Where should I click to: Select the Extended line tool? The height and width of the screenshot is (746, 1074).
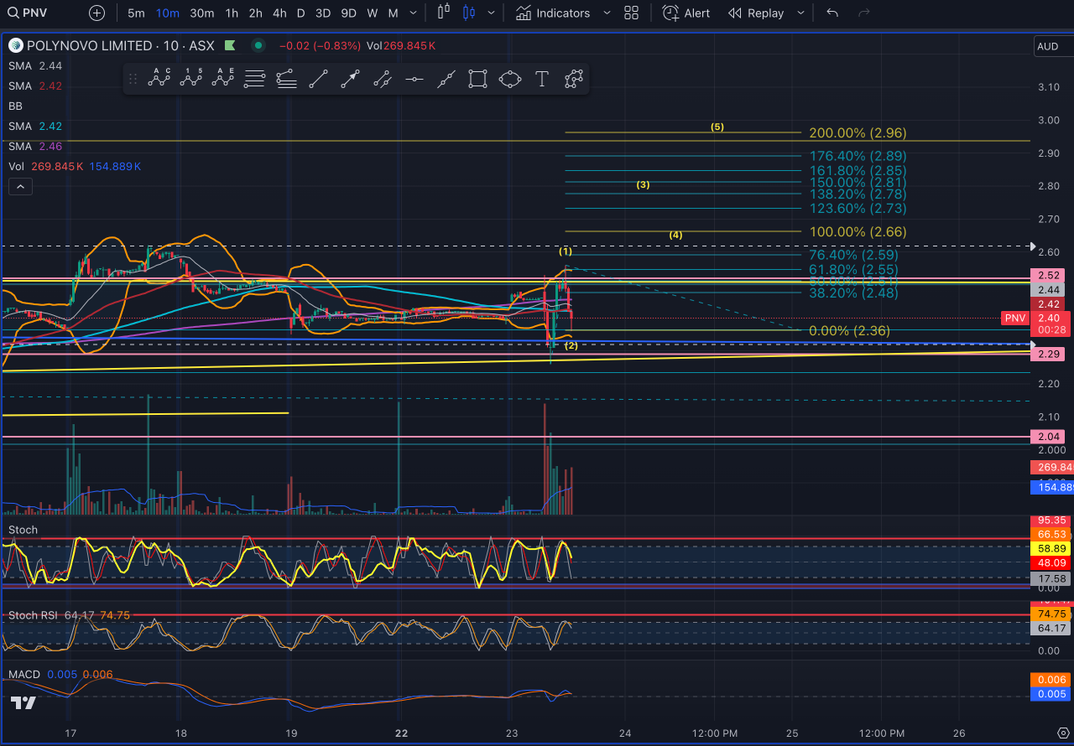(x=446, y=79)
